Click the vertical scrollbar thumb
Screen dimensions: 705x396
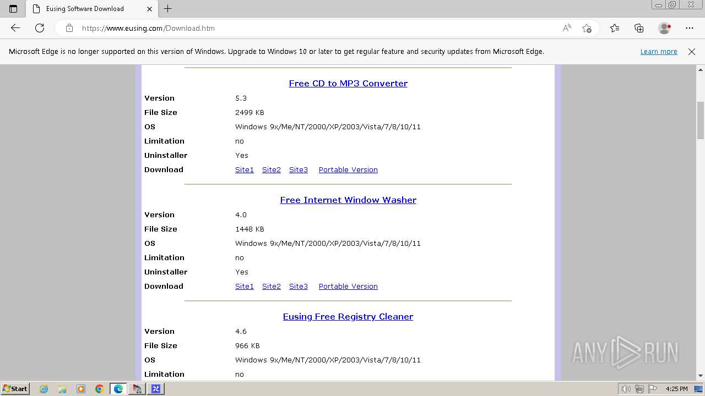click(701, 120)
